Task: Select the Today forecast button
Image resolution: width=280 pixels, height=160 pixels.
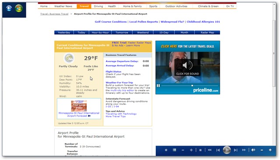Action: (x=81, y=32)
